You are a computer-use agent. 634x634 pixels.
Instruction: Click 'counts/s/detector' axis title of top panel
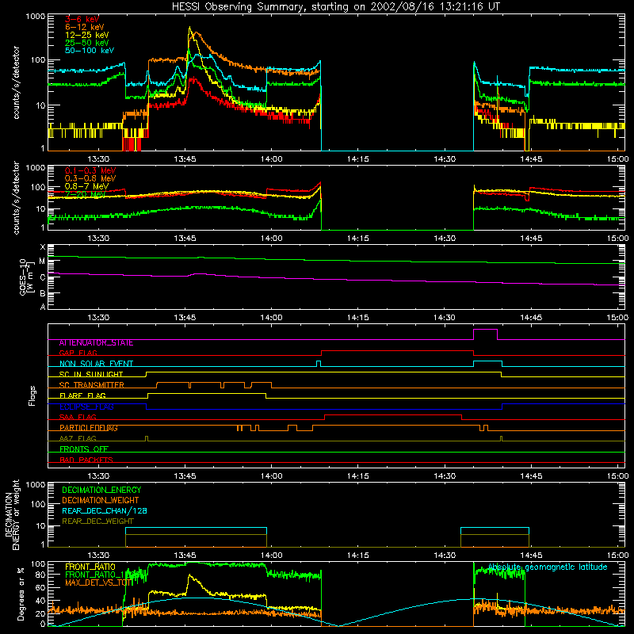pos(16,82)
